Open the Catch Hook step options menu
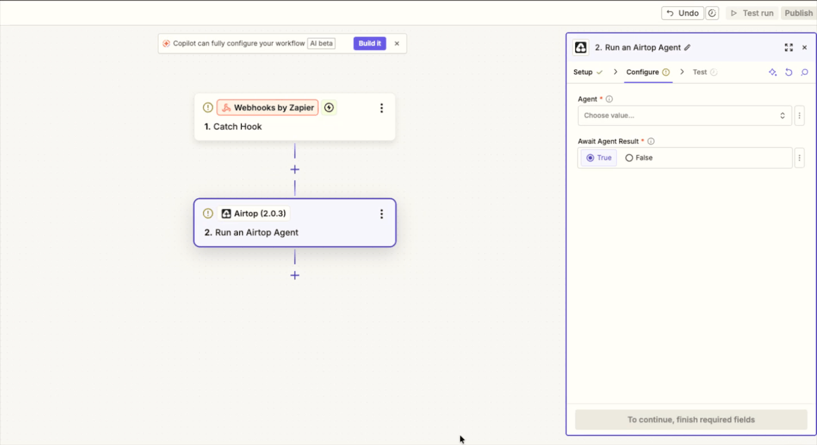This screenshot has height=445, width=817. pos(381,108)
